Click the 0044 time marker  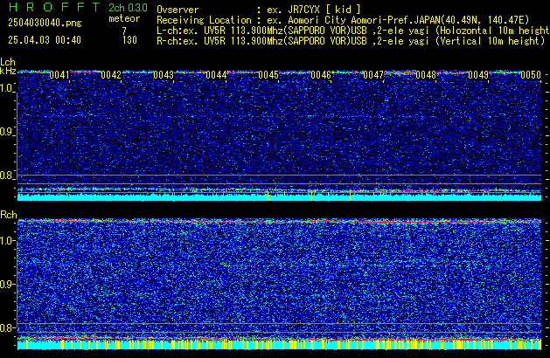click(x=216, y=75)
